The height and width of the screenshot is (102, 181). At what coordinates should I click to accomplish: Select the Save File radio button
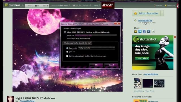[67, 52]
